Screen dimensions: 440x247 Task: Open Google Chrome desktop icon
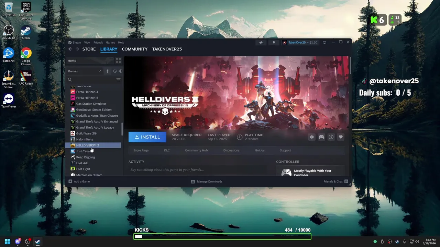(26, 57)
